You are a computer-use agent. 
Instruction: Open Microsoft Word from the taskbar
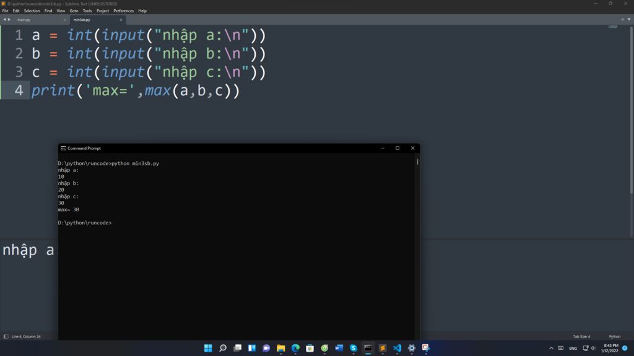click(339, 348)
